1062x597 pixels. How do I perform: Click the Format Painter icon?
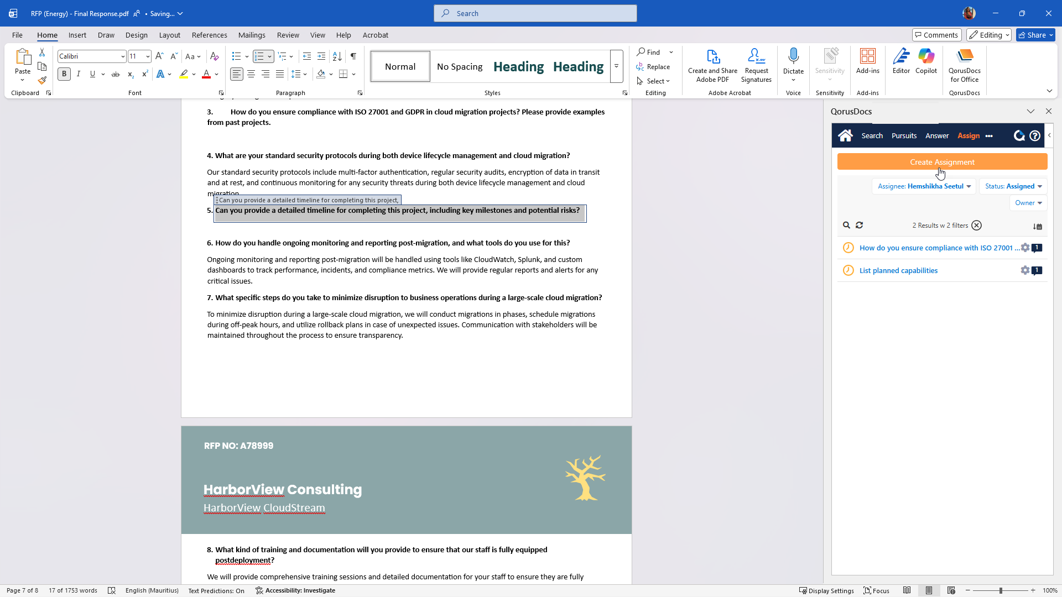[x=42, y=81]
